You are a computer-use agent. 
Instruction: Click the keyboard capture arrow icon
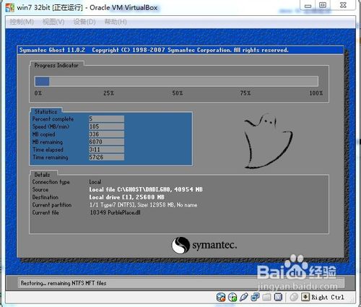click(305, 297)
